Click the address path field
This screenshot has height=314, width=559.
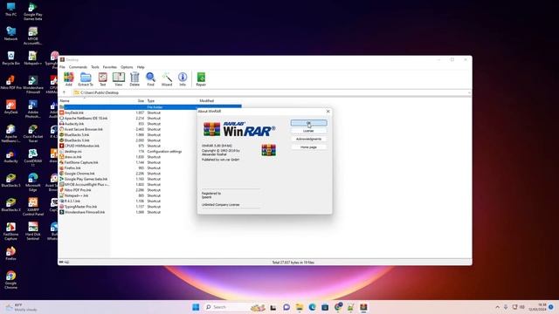271,92
